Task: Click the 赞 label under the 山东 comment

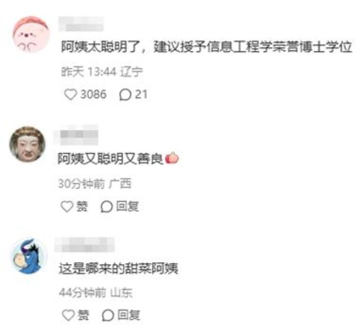Action: (x=83, y=315)
